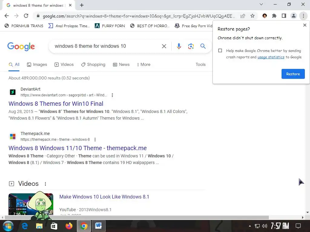Open Windows 8 Themes for Win10 Final
Image resolution: width=310 pixels, height=232 pixels.
[56, 104]
